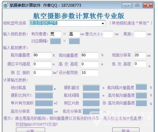Minimize the application window
This screenshot has height=132, width=158.
point(127,5)
